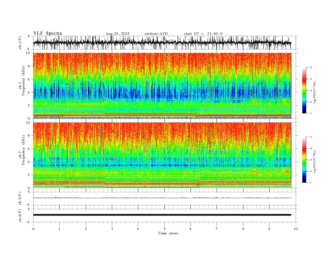
Task: Click inside the ch.1 spectrogram panel
Action: click(162, 86)
